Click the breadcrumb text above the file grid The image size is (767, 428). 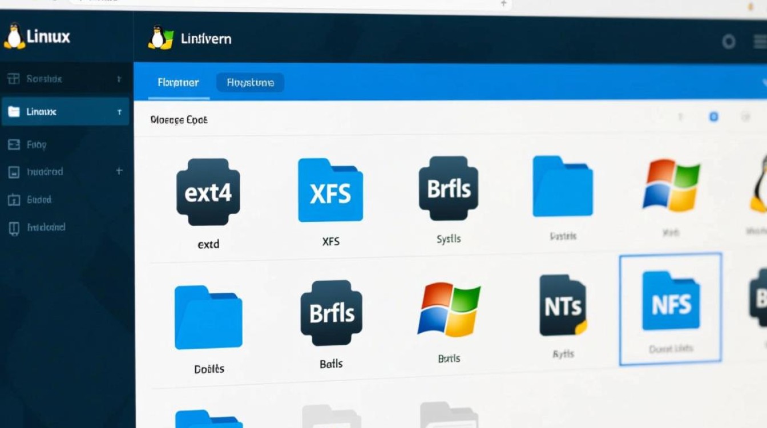click(179, 120)
